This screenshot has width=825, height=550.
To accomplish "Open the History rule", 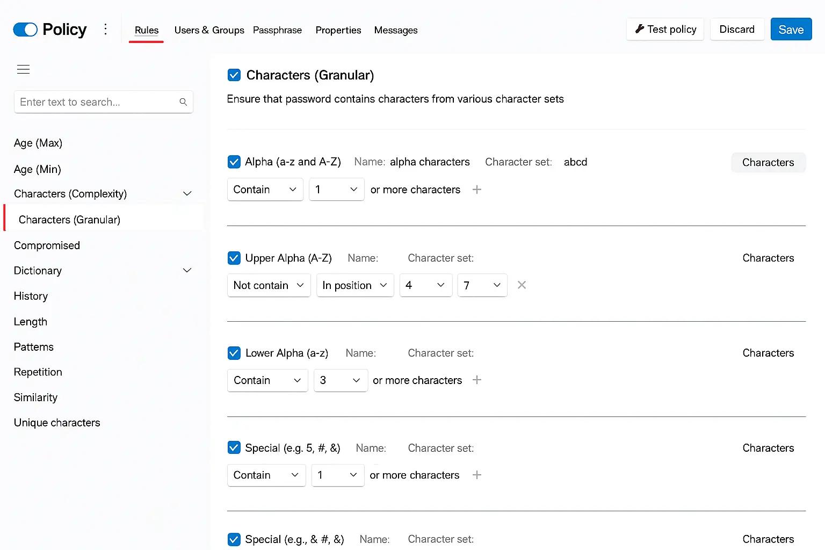I will pos(31,296).
